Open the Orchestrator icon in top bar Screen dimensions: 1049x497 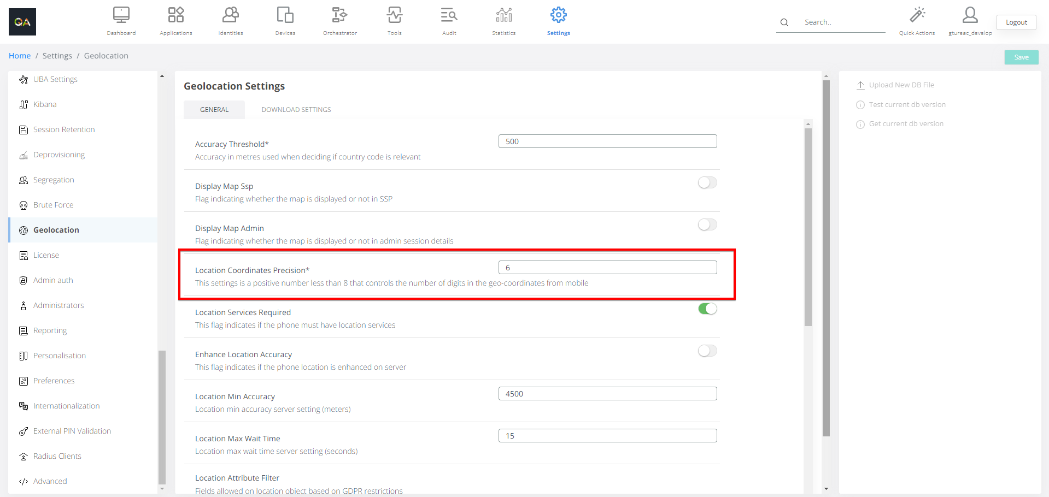point(339,15)
